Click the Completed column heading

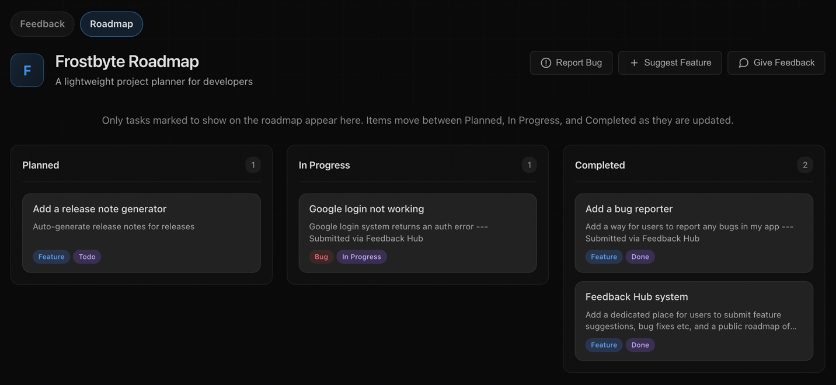click(600, 165)
